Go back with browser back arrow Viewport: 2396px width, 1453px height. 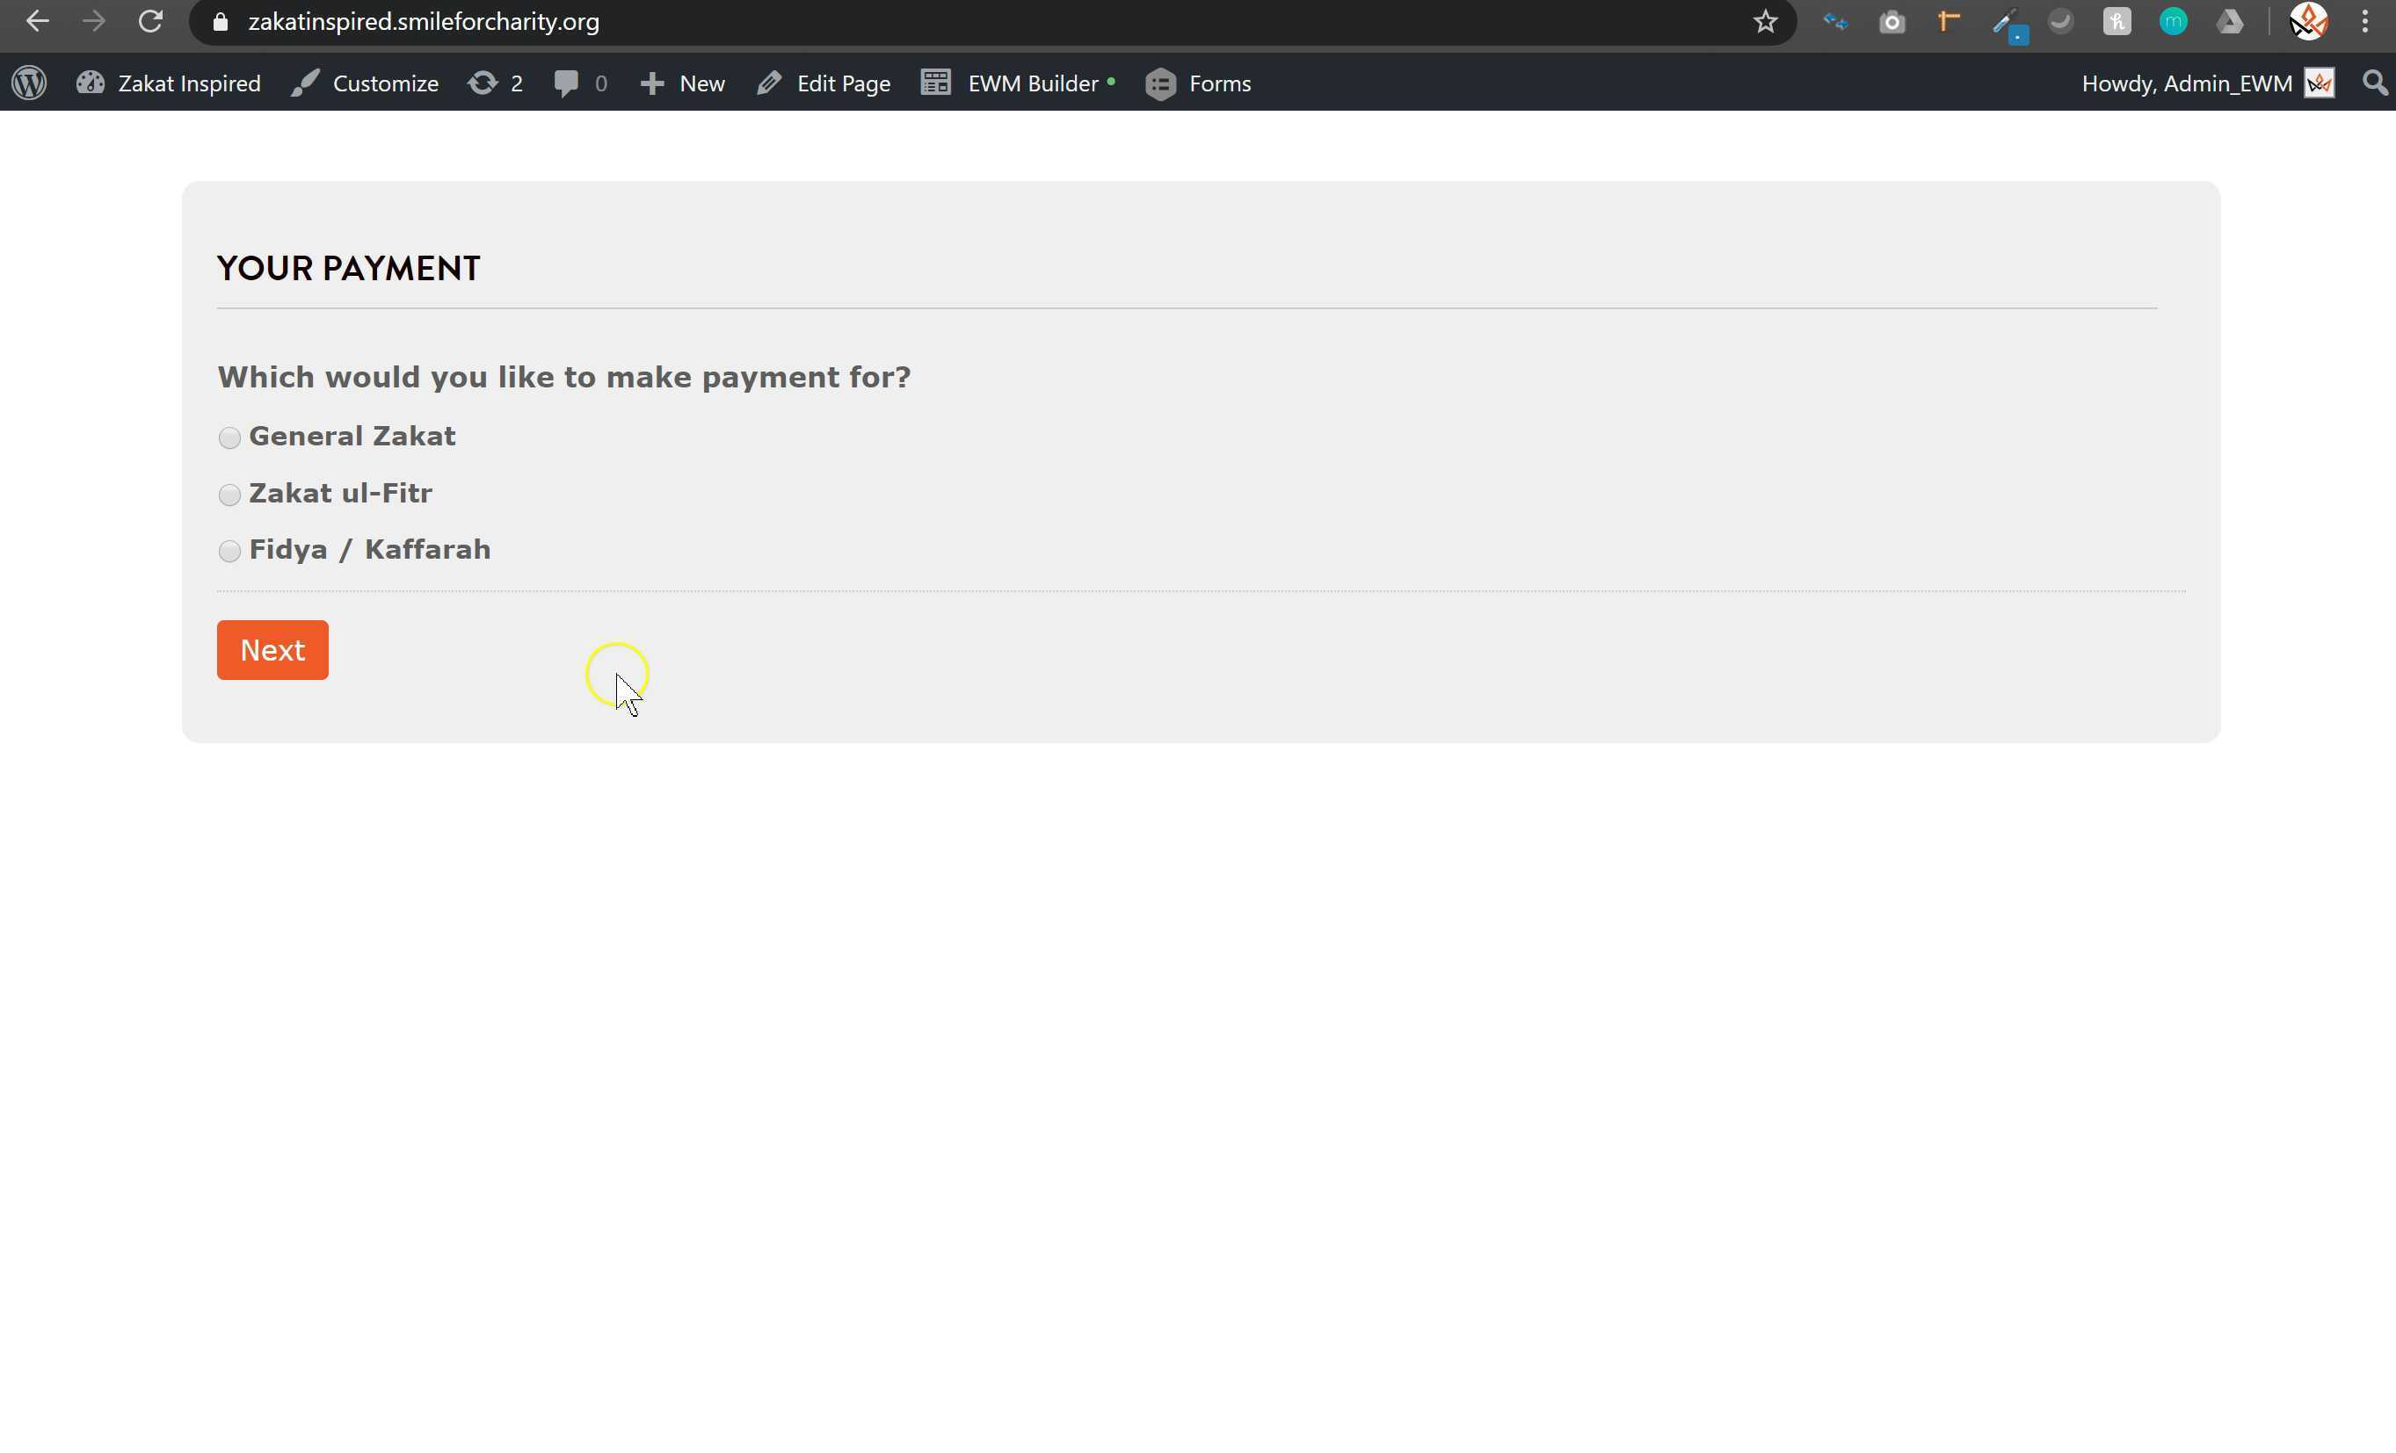pos(37,21)
